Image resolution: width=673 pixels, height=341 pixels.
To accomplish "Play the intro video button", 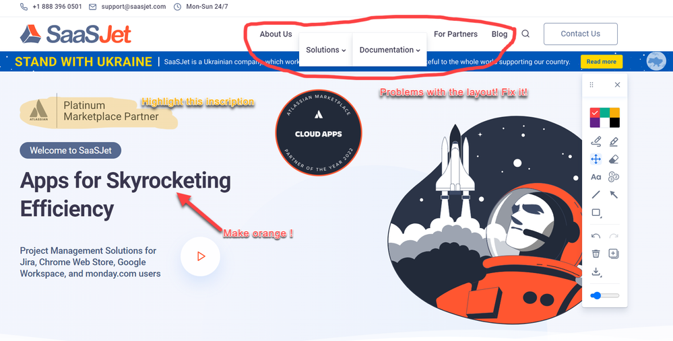I will pos(201,256).
